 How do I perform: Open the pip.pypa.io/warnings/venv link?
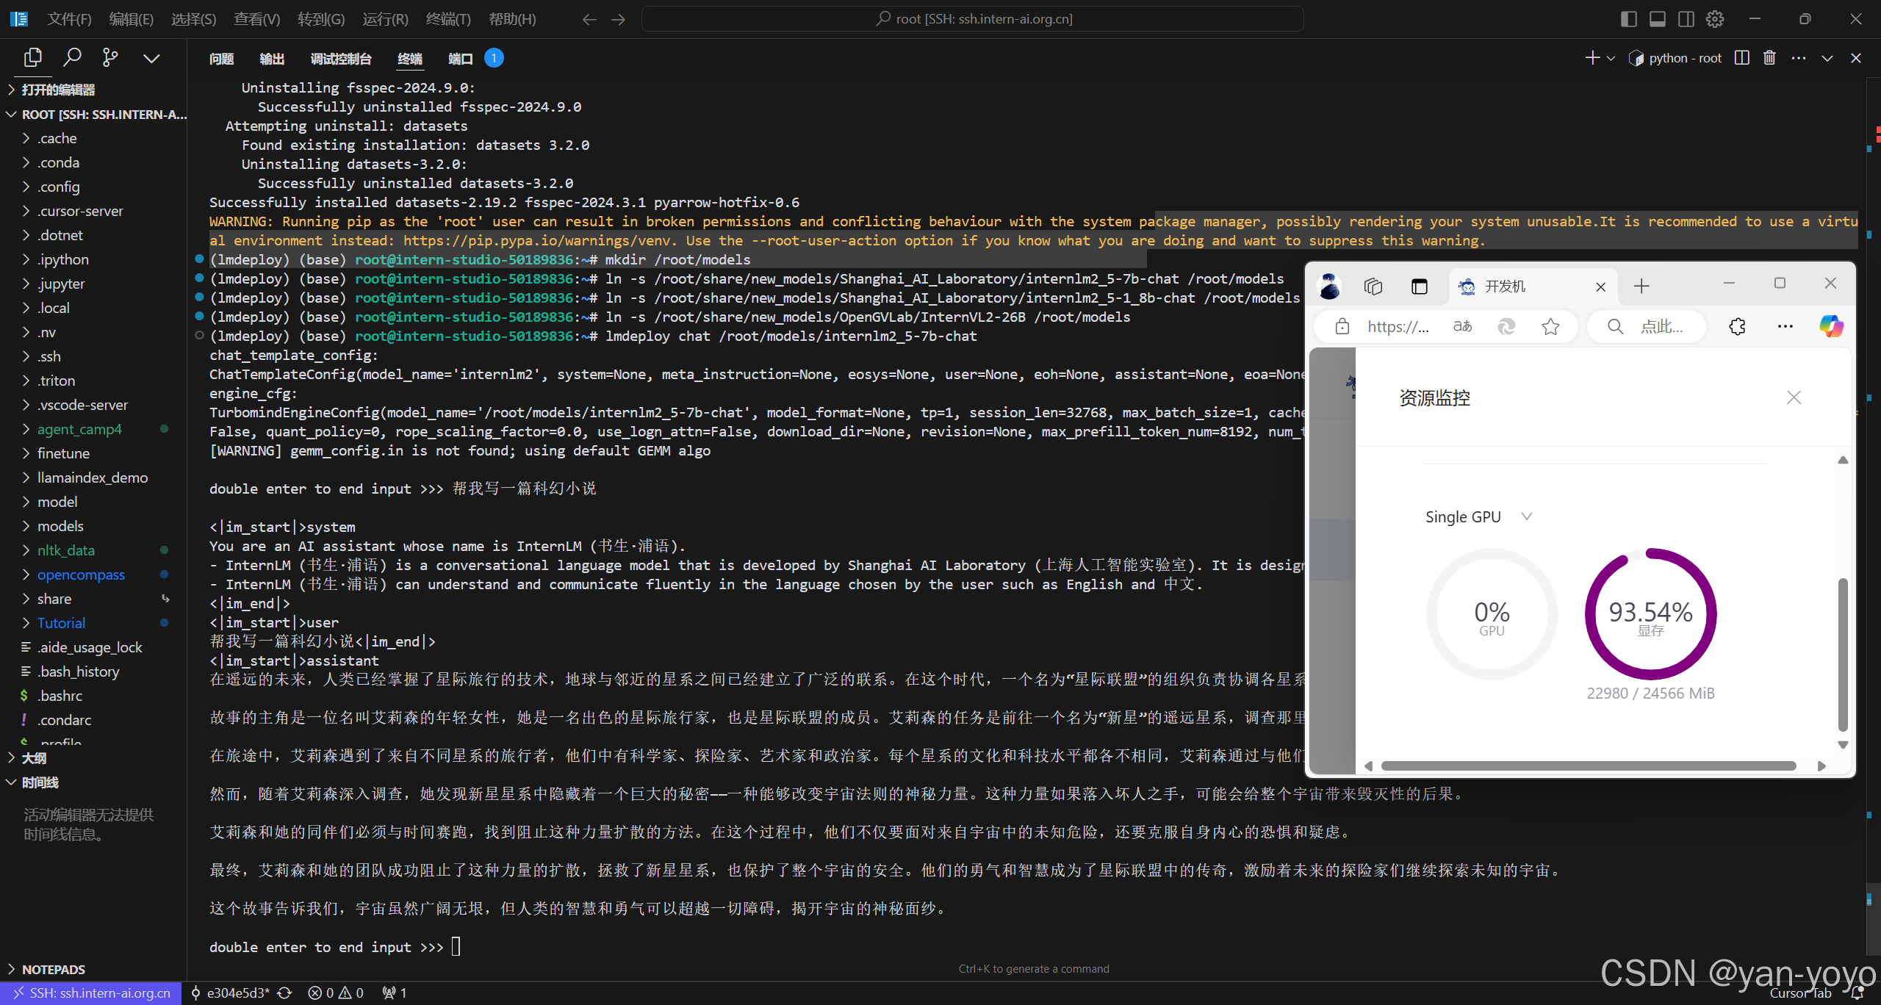[537, 240]
